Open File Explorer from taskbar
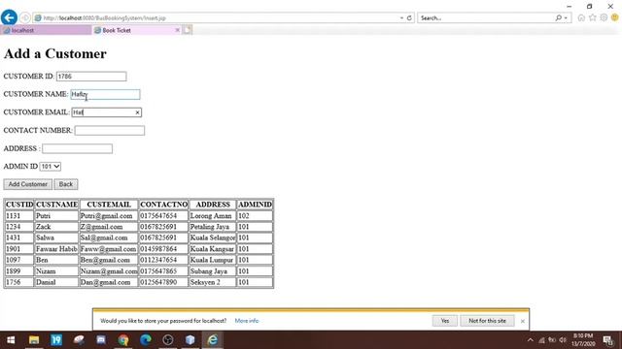The height and width of the screenshot is (349, 622). tap(34, 340)
